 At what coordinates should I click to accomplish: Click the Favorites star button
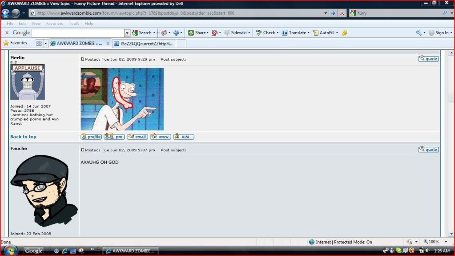click(x=15, y=43)
